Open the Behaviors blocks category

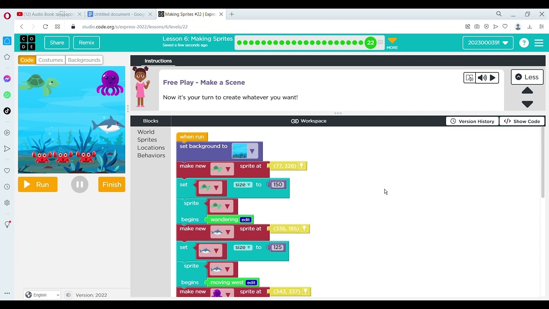pyautogui.click(x=151, y=155)
